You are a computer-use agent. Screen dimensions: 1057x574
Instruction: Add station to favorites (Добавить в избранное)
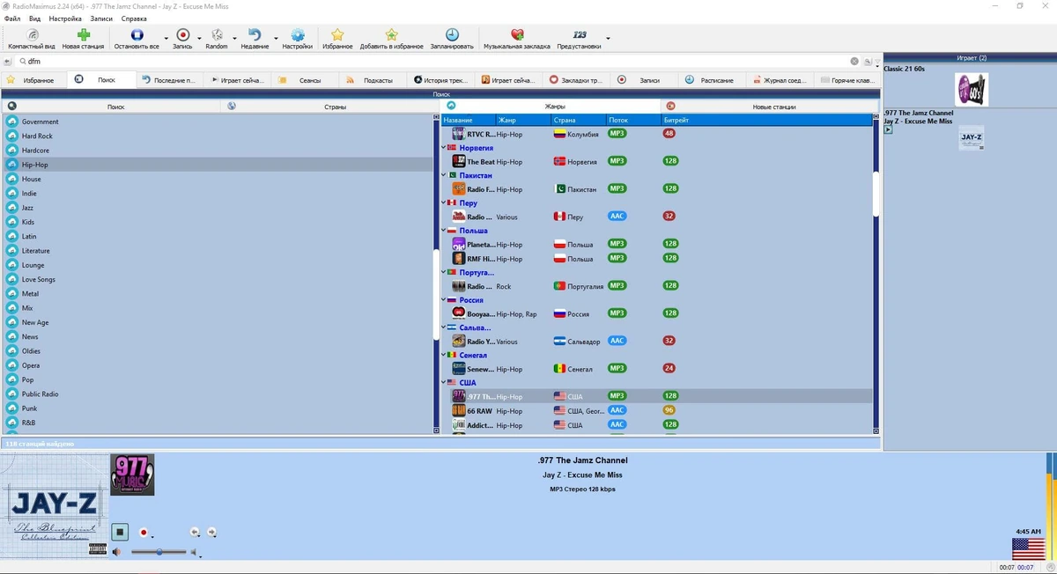(391, 39)
